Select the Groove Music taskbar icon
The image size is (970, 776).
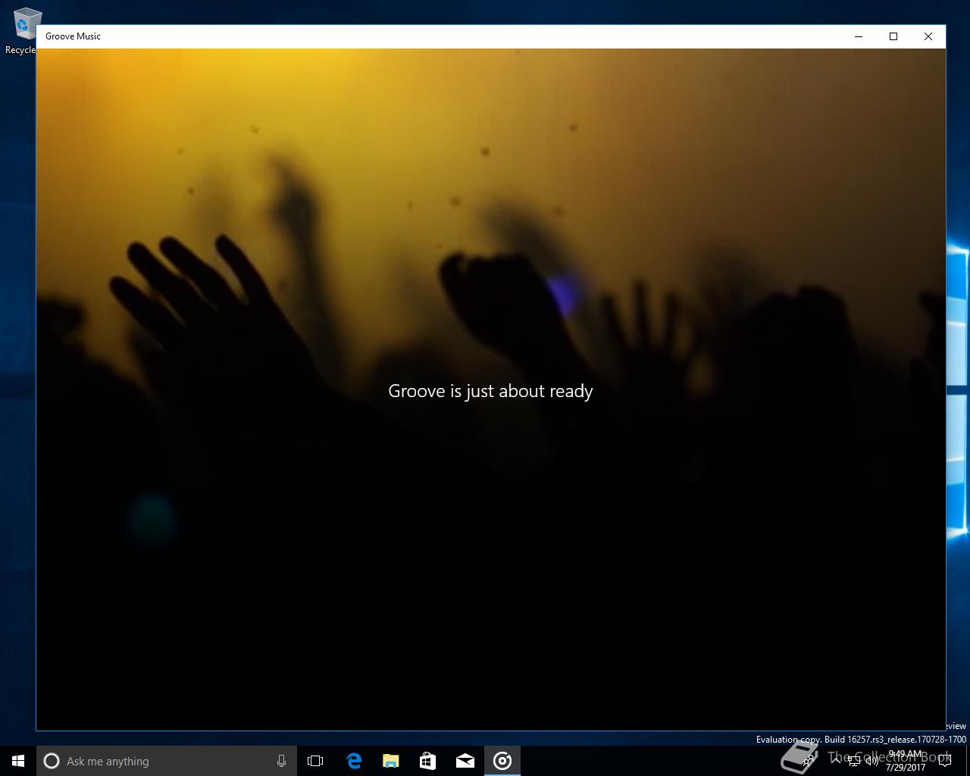coord(502,761)
